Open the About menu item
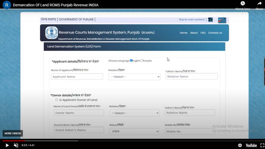265x149 pixels. coord(194,33)
